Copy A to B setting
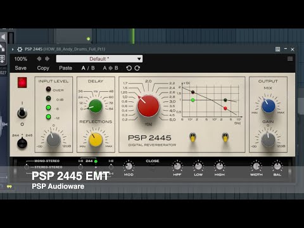Viewport: 304px width, 228px height. (x=110, y=68)
